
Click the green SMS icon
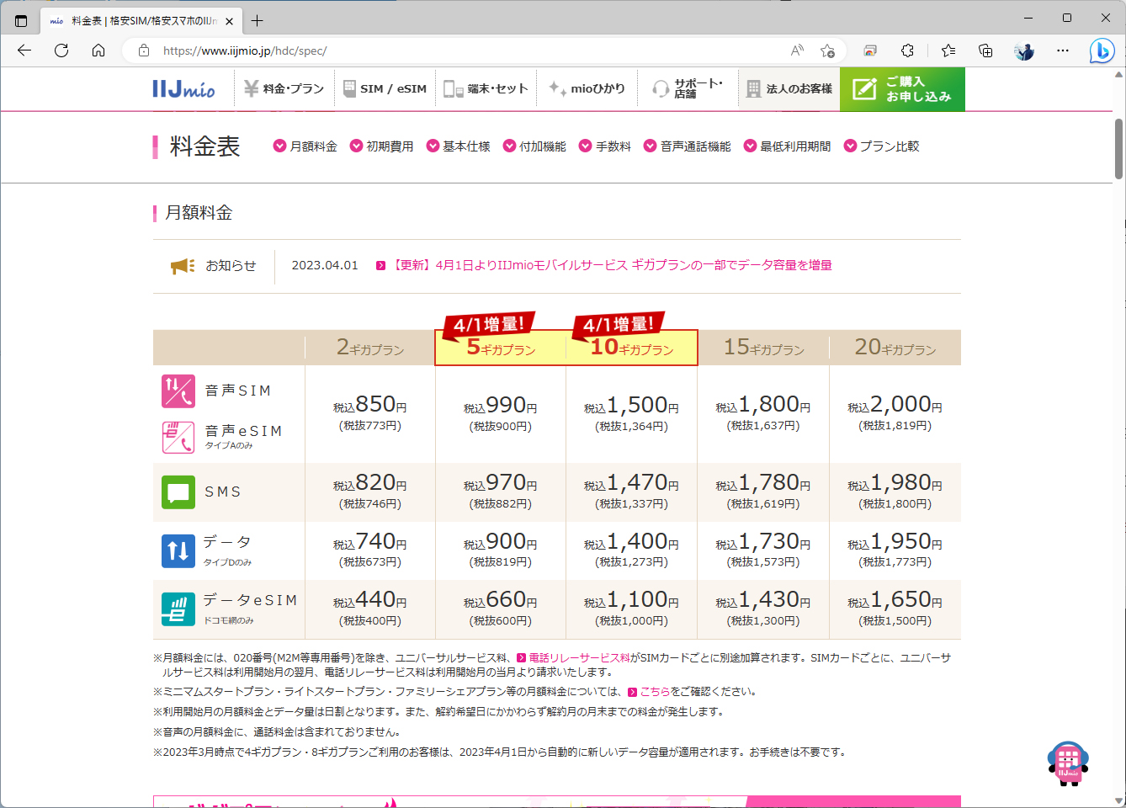click(178, 492)
